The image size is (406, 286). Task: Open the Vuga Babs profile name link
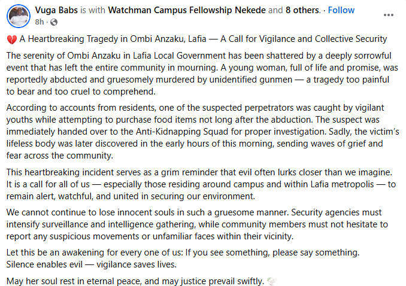pyautogui.click(x=57, y=10)
